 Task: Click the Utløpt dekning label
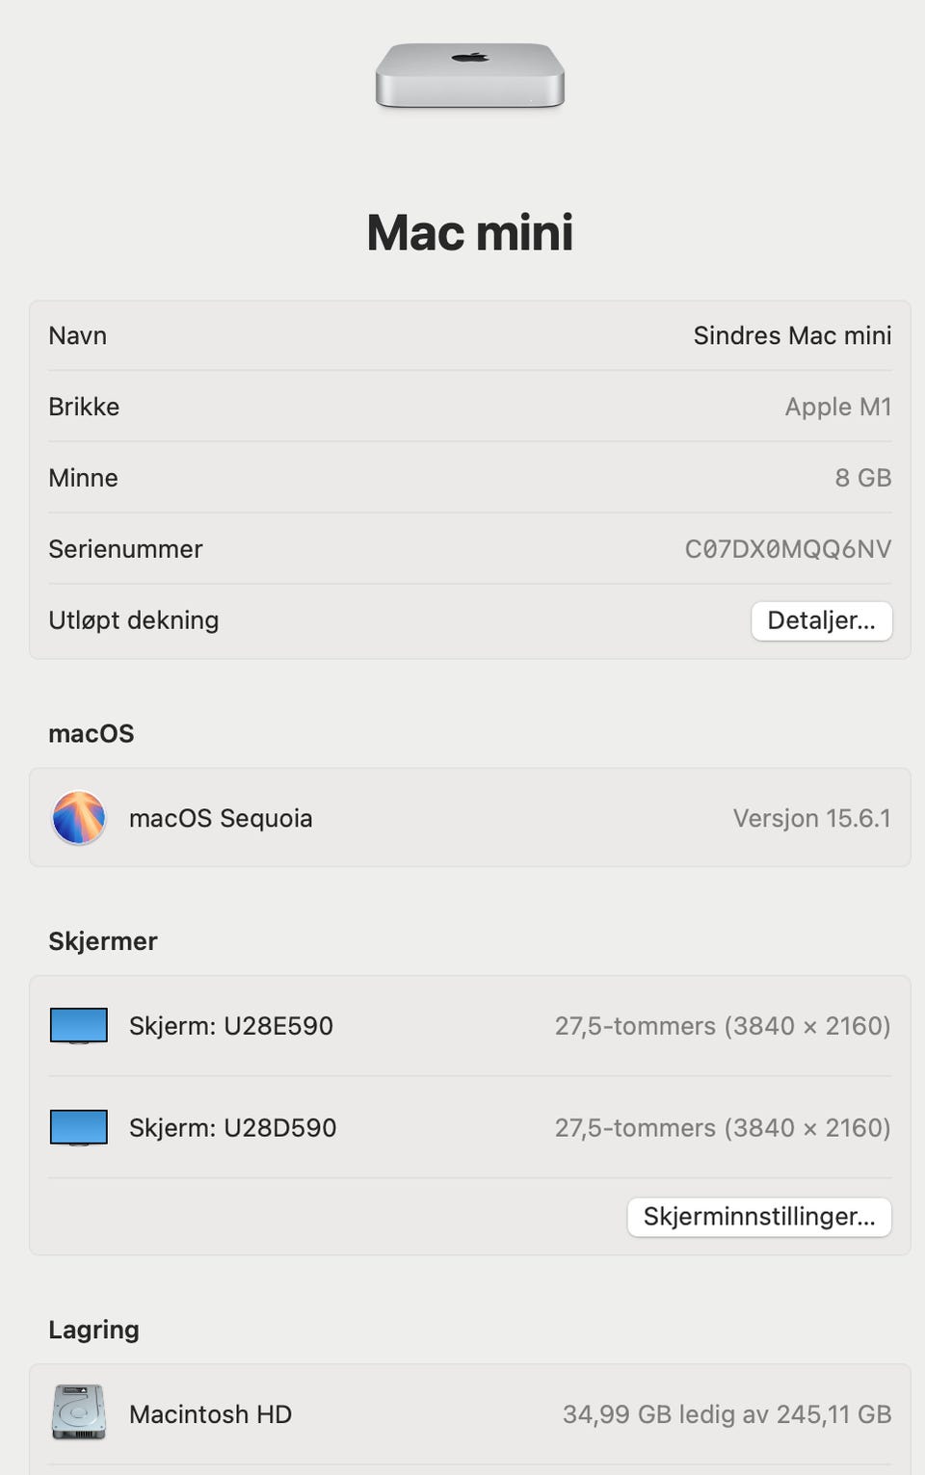134,620
